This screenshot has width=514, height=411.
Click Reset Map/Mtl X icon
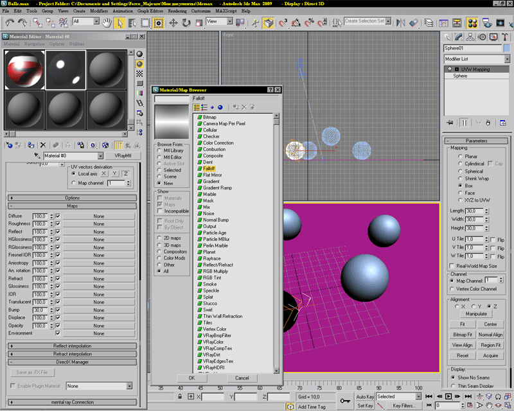click(x=43, y=145)
